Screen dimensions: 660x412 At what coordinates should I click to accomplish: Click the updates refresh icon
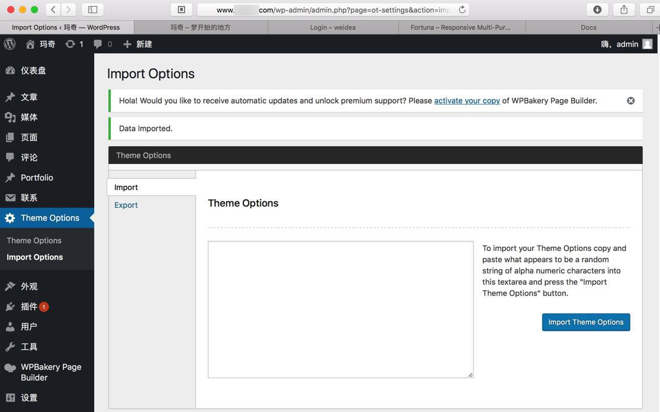pos(70,44)
